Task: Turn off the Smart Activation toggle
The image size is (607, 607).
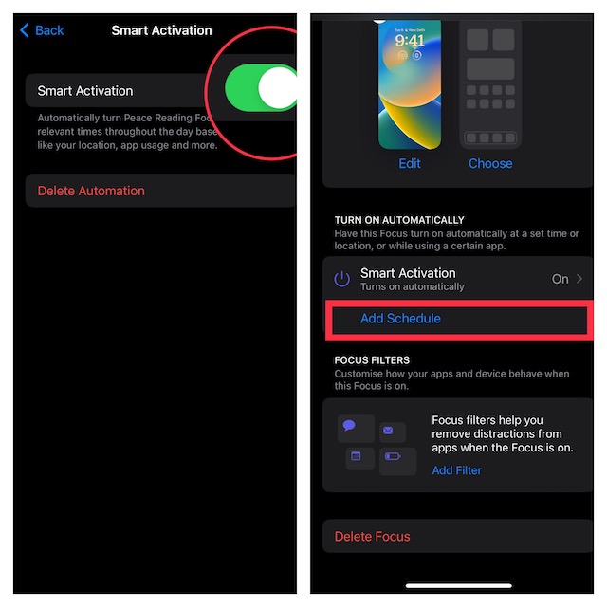Action: click(x=261, y=88)
